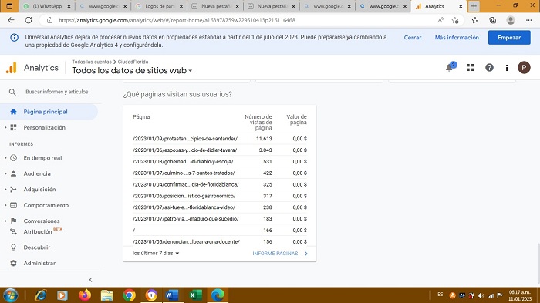Expand the Adquisición reports section
Screen dimensions: 540x303
39,190
